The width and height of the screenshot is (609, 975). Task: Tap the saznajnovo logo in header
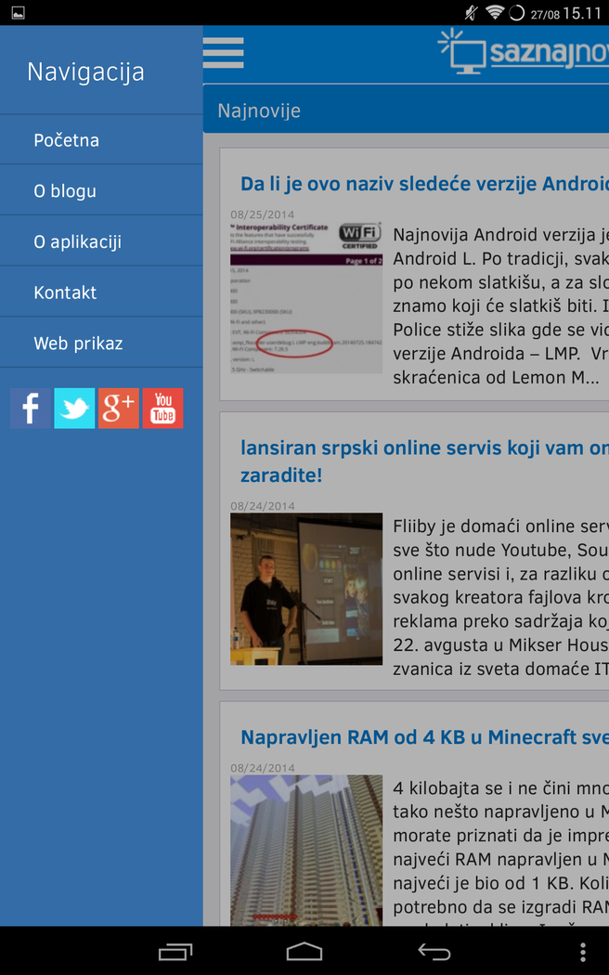tap(525, 52)
